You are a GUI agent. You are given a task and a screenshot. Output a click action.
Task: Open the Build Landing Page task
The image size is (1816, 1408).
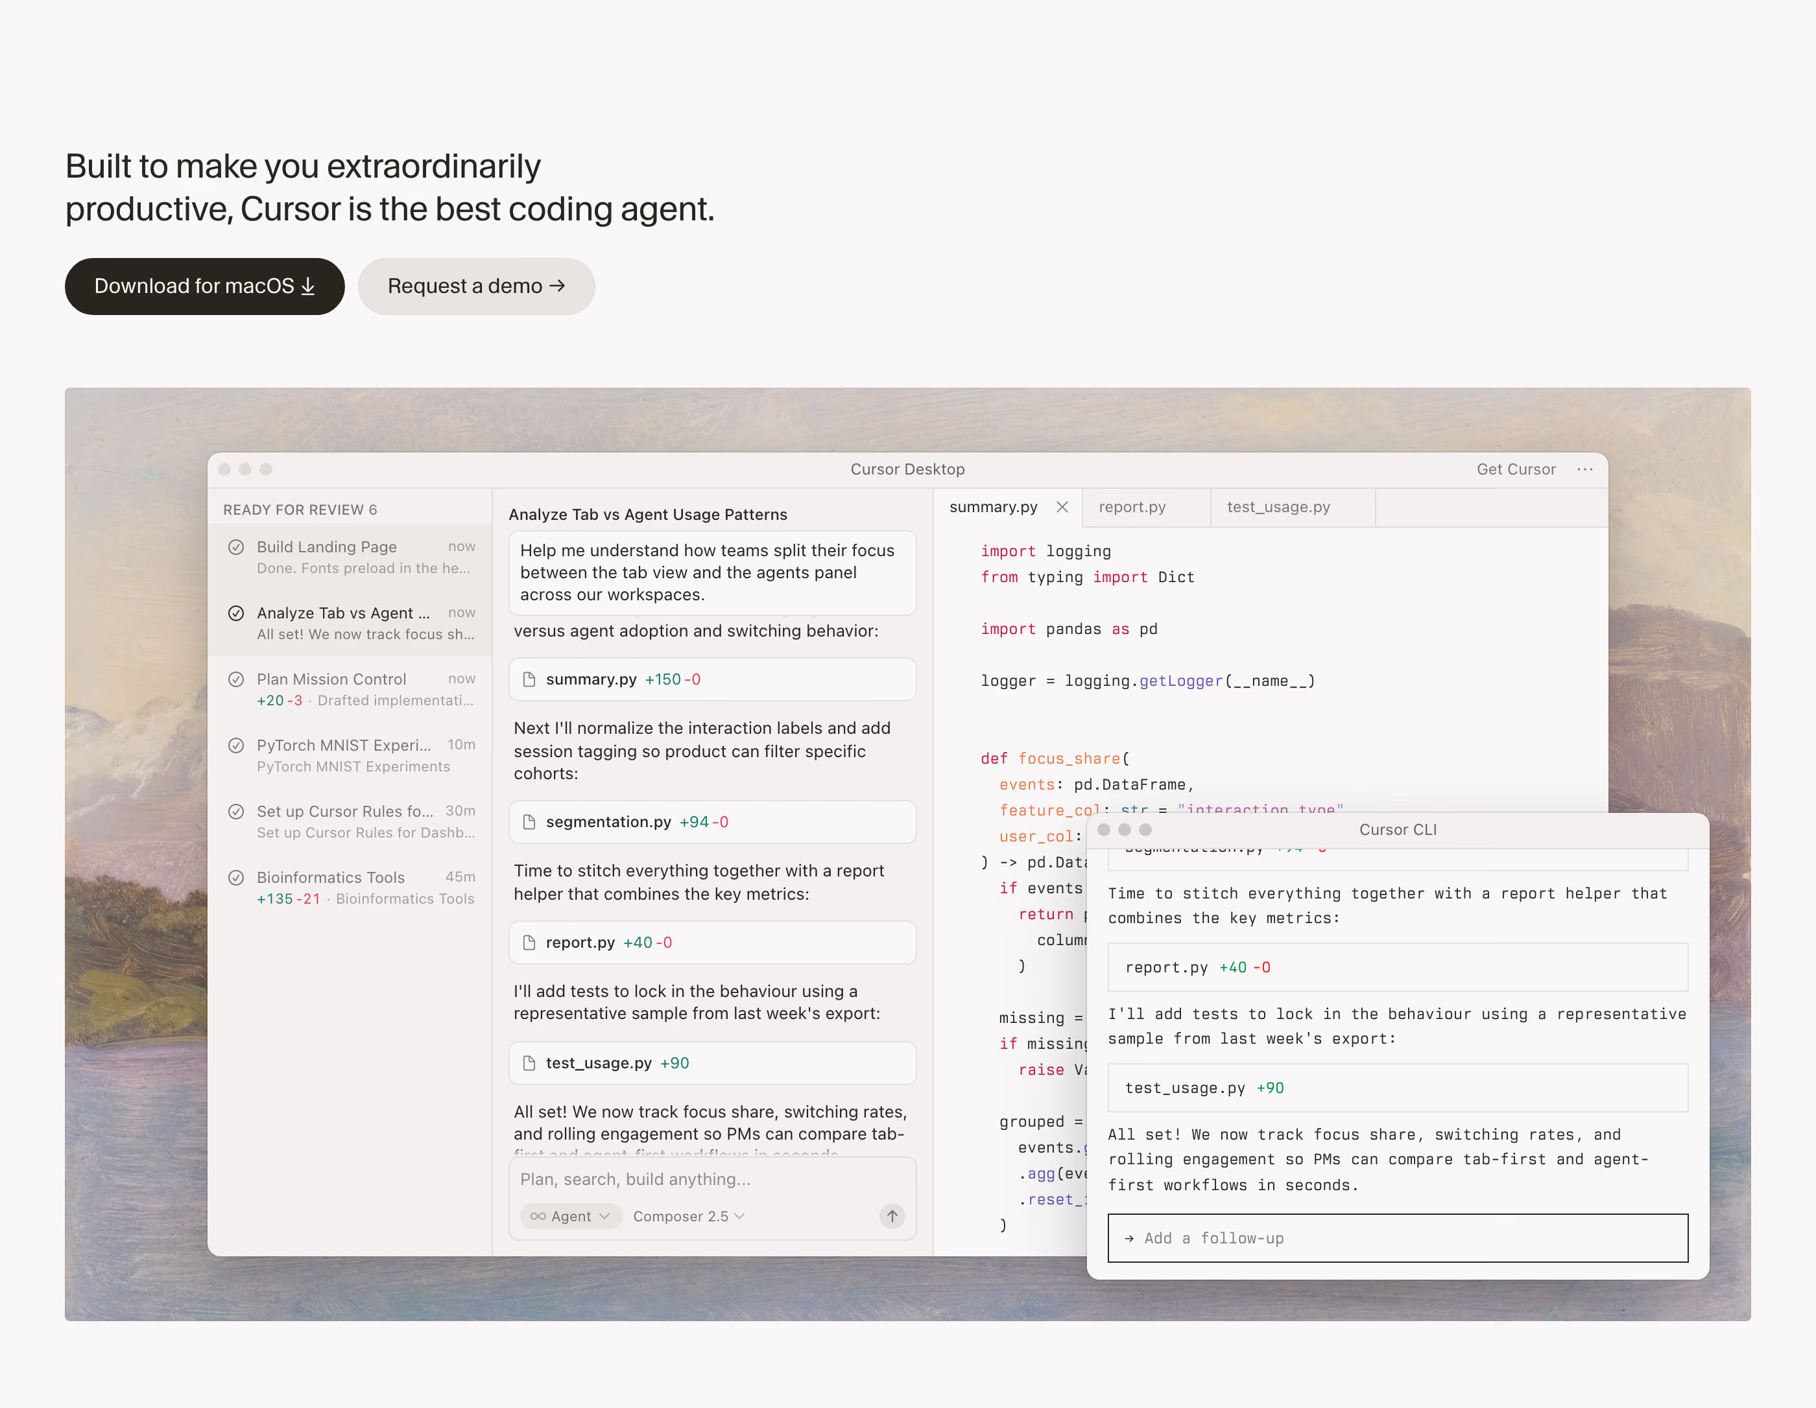[x=350, y=557]
